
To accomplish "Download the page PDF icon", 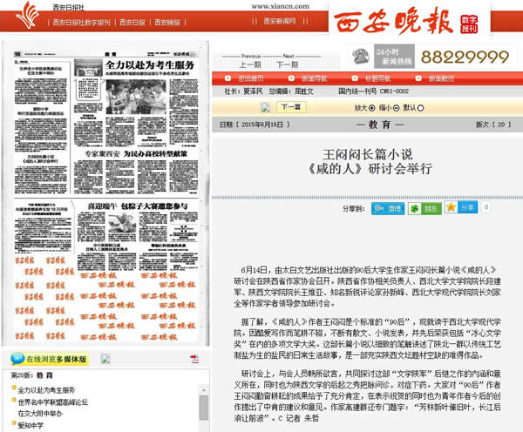I will (194, 359).
